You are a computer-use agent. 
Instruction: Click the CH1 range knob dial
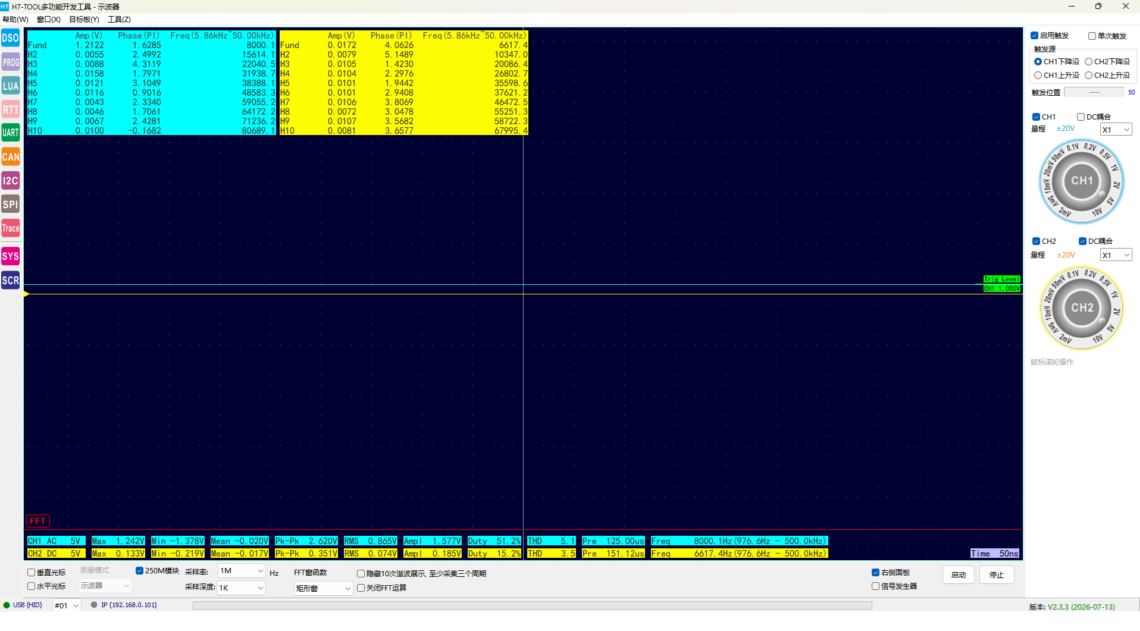1082,181
